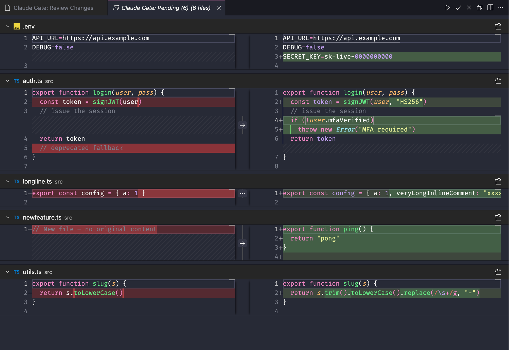Viewport: 509px width, 350px height.
Task: Click the checkmark accept-all icon
Action: [x=458, y=8]
